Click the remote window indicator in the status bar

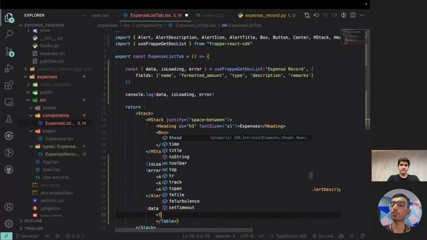[6, 236]
